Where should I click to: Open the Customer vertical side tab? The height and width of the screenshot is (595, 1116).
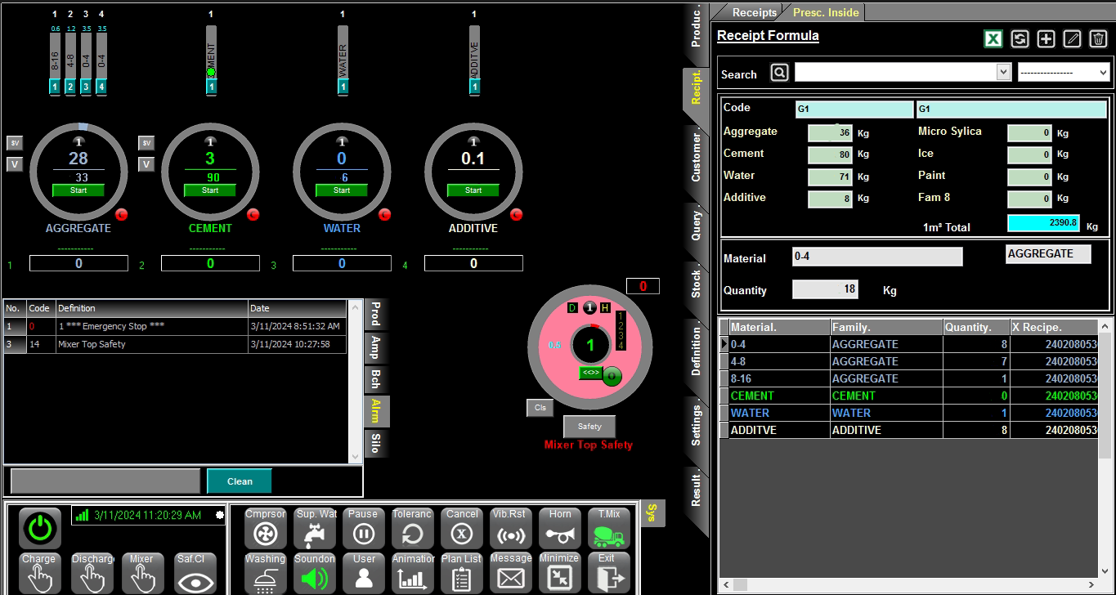(696, 157)
